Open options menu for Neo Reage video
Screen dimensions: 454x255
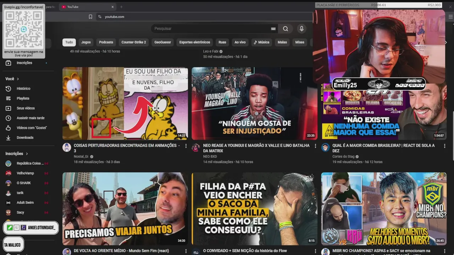tap(315, 146)
